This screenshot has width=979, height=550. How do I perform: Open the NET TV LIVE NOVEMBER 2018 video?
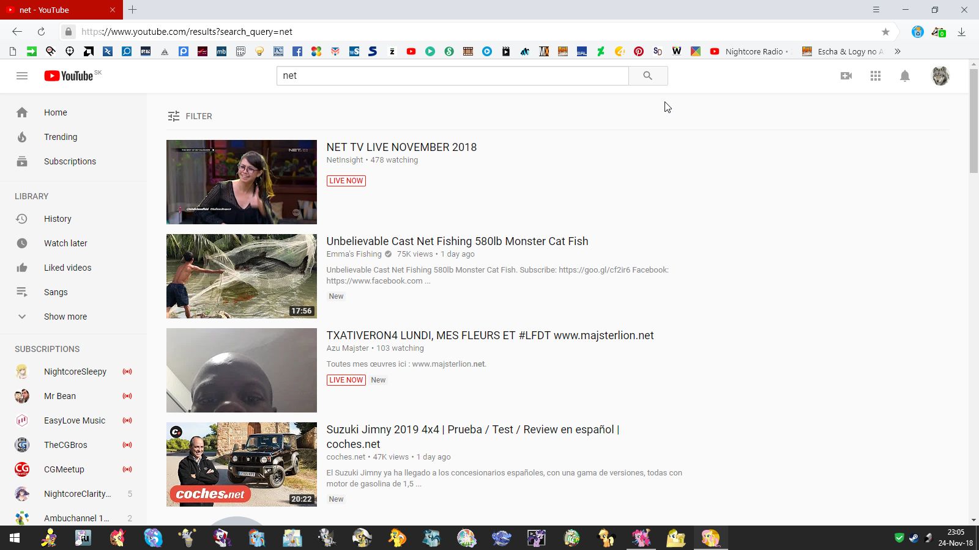pos(401,147)
